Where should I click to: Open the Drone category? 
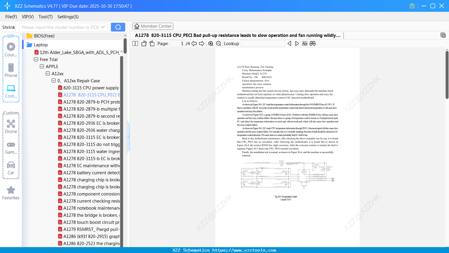11,126
